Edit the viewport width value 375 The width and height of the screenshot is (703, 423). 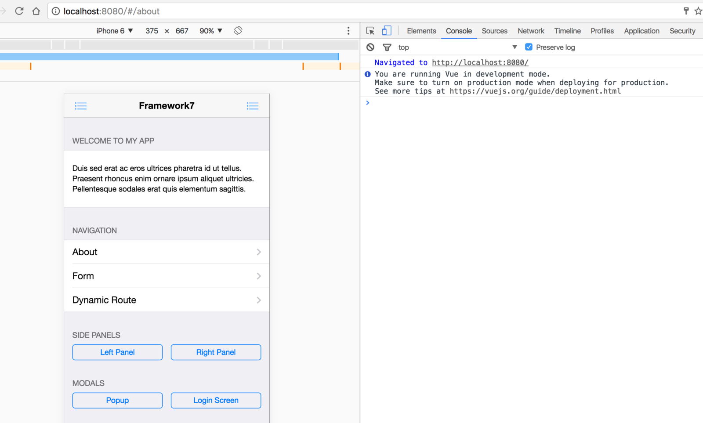pyautogui.click(x=152, y=31)
